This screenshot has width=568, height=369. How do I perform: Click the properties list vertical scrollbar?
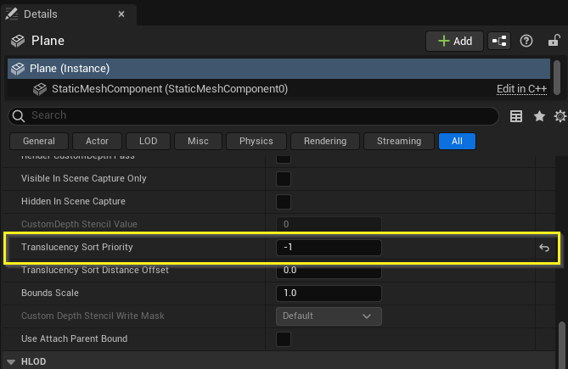[561, 344]
